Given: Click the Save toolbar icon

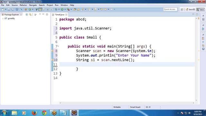Looking at the screenshot, I should pyautogui.click(x=9, y=9).
